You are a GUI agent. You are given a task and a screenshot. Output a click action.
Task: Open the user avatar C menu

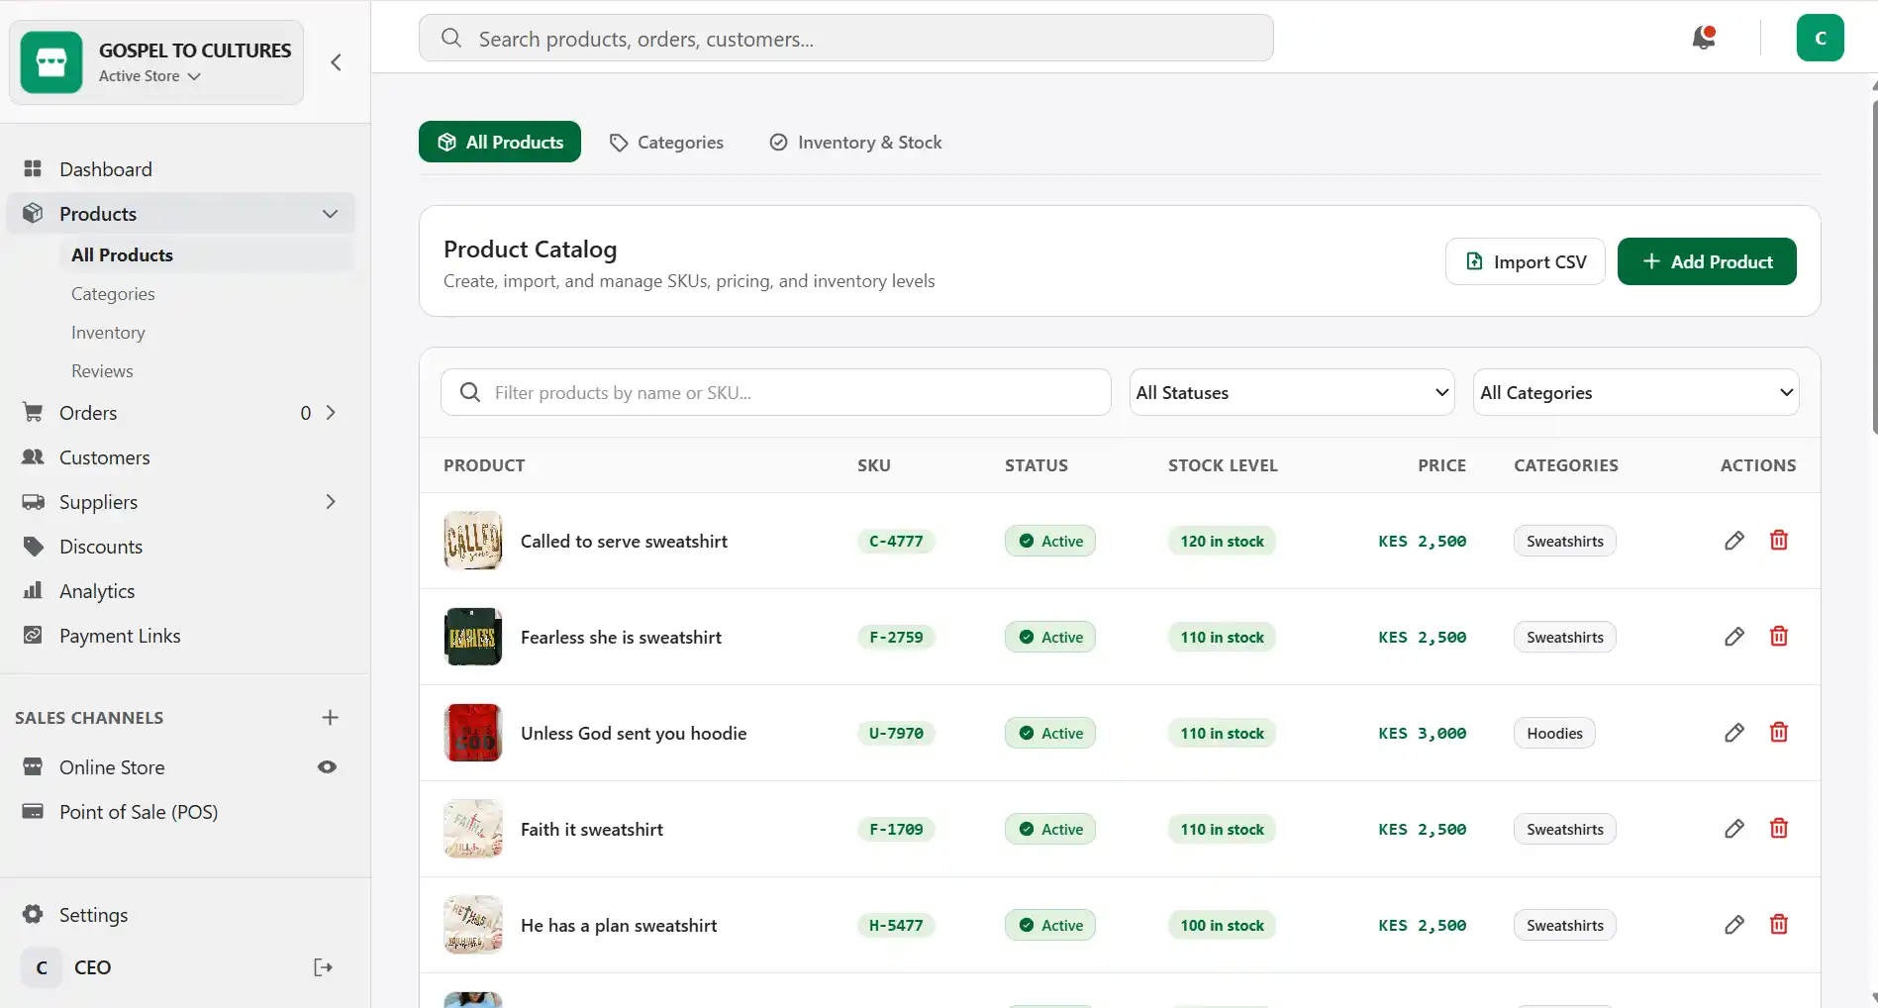[x=1820, y=38]
